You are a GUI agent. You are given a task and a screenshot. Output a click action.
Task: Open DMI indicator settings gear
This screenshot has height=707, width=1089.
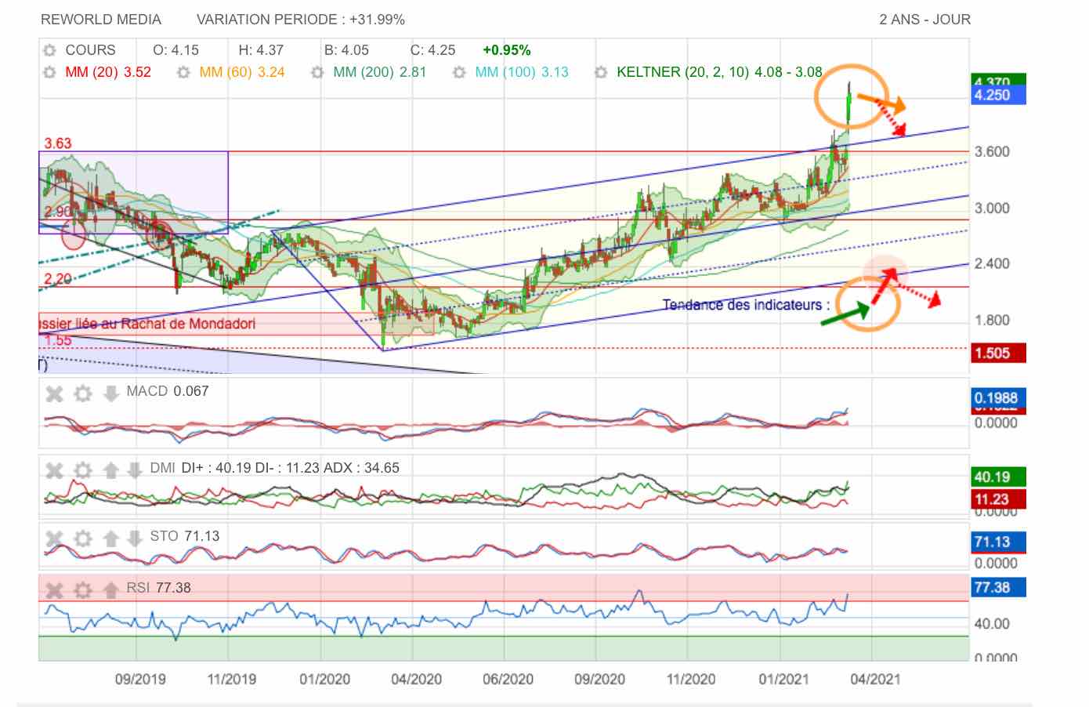coord(83,470)
